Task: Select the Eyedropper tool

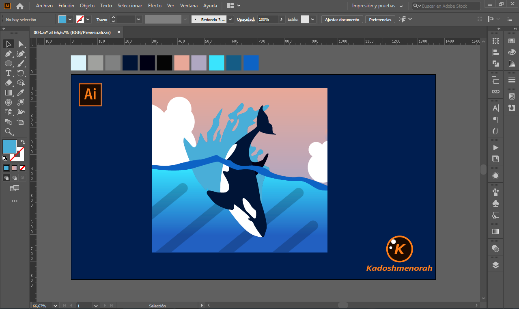Action: click(21, 93)
